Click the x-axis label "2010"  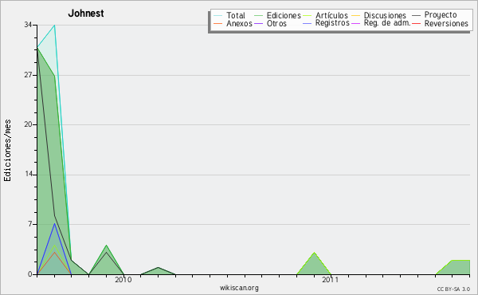[123, 280]
